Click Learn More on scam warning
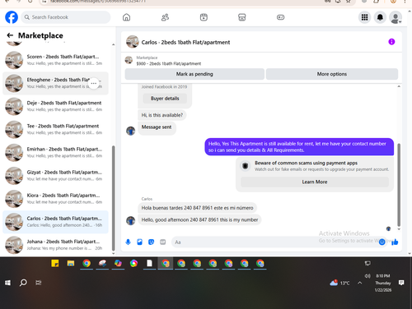This screenshot has width=412, height=309. point(315,182)
